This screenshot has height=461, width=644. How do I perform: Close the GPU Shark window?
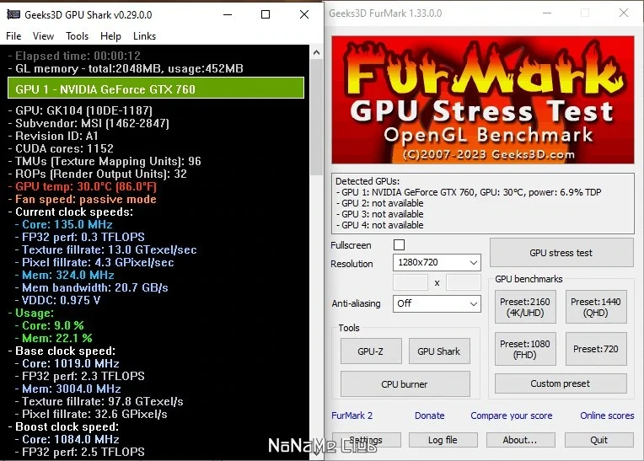[304, 15]
